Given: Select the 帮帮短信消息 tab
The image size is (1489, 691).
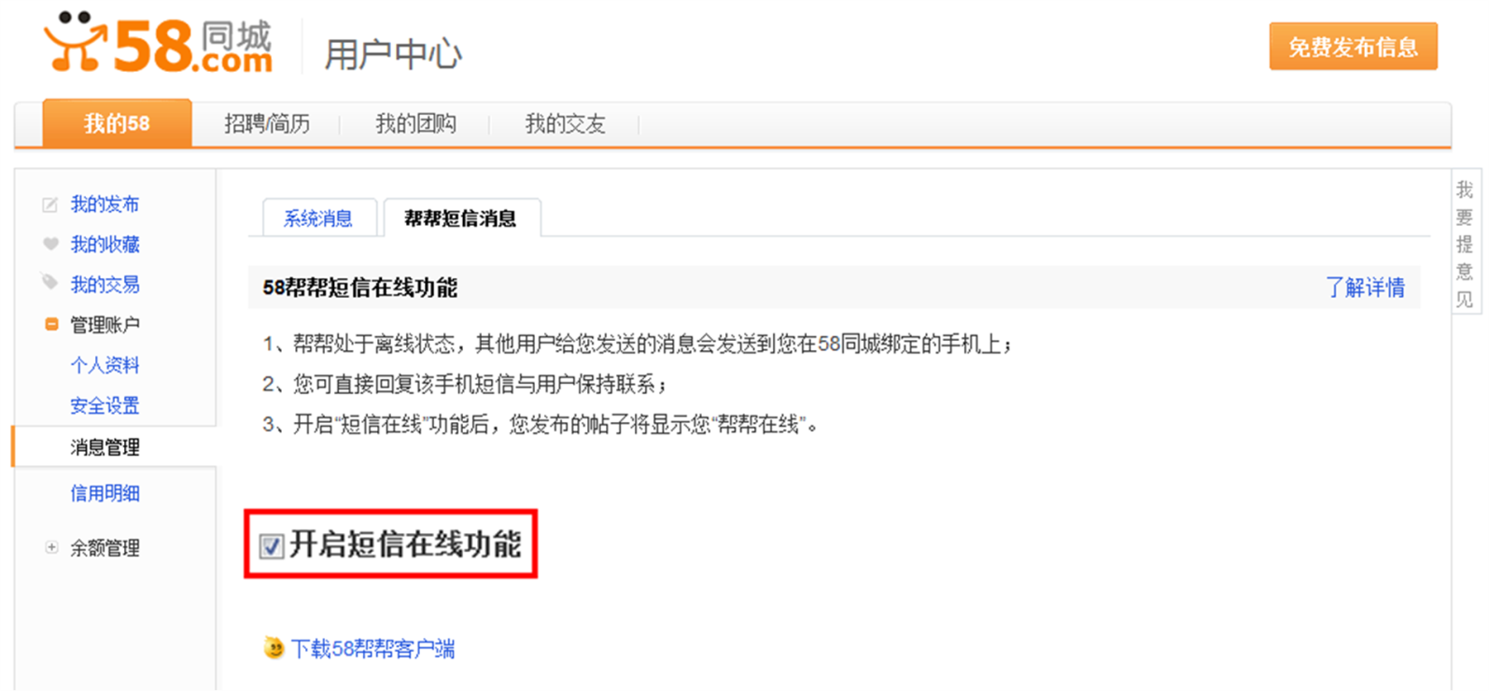Looking at the screenshot, I should click(460, 219).
